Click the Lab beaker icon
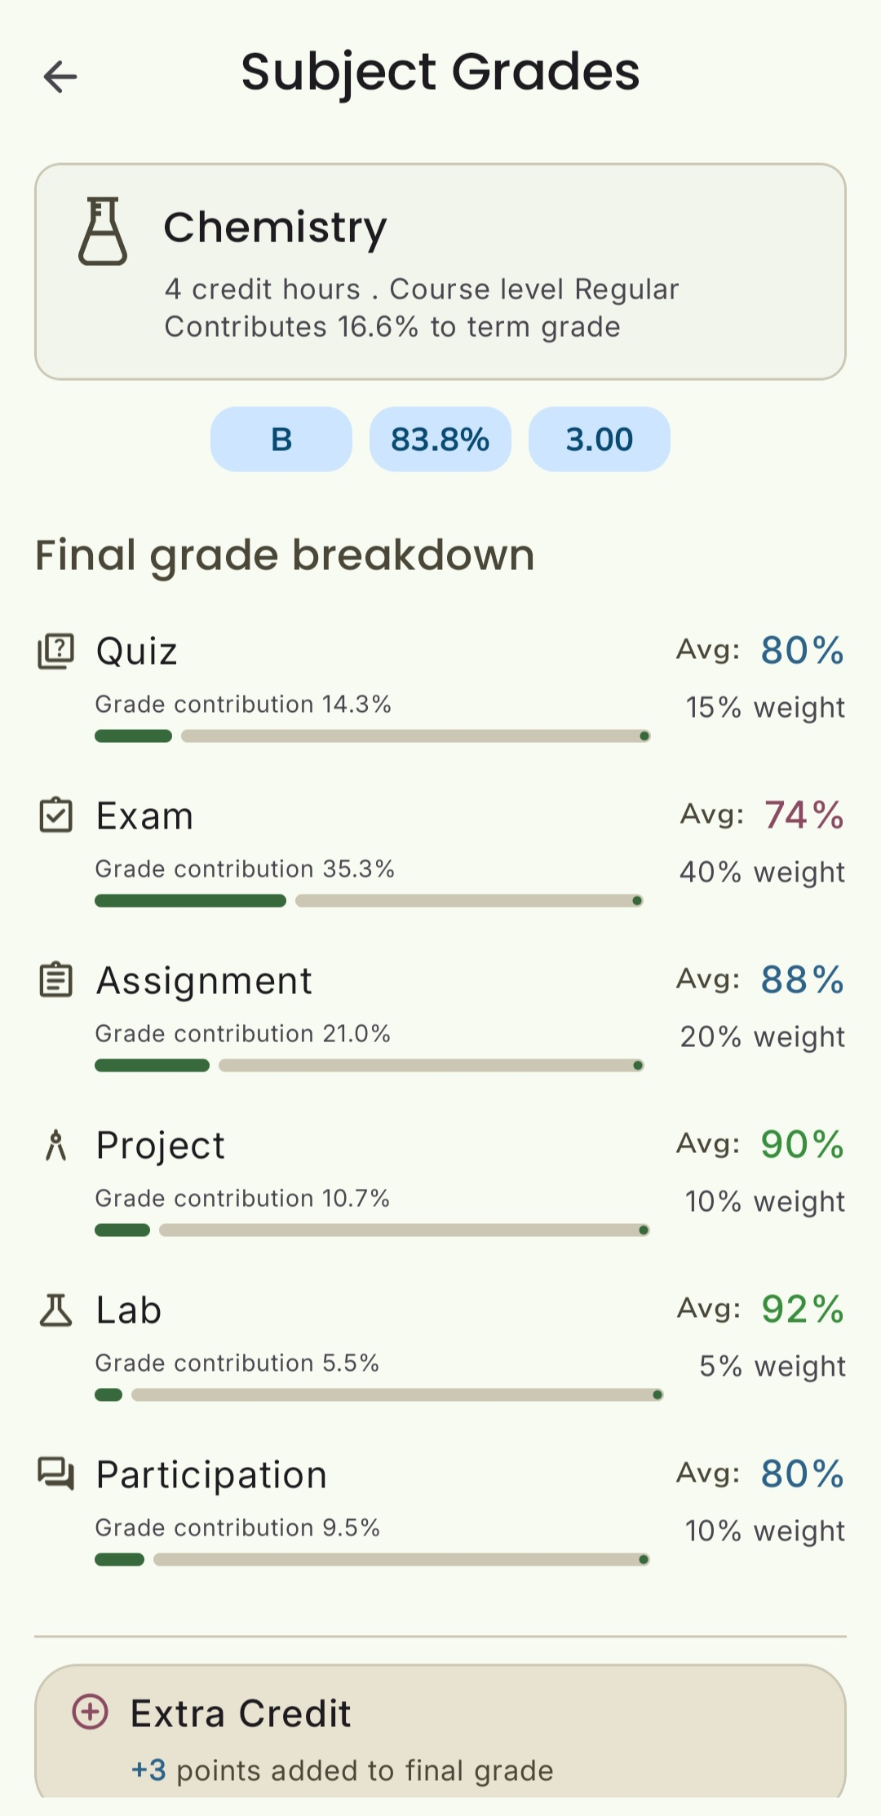Viewport: 881px width, 1816px height. tap(56, 1310)
